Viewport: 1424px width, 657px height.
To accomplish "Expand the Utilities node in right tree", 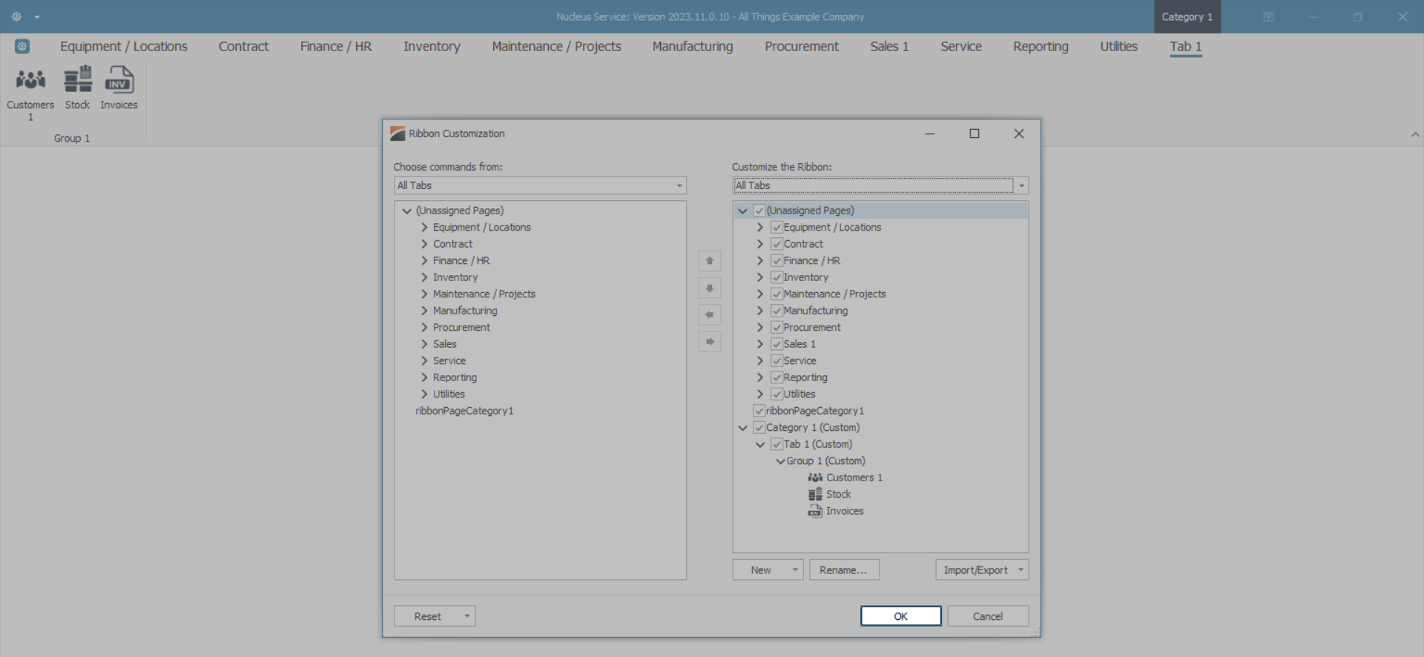I will 759,394.
